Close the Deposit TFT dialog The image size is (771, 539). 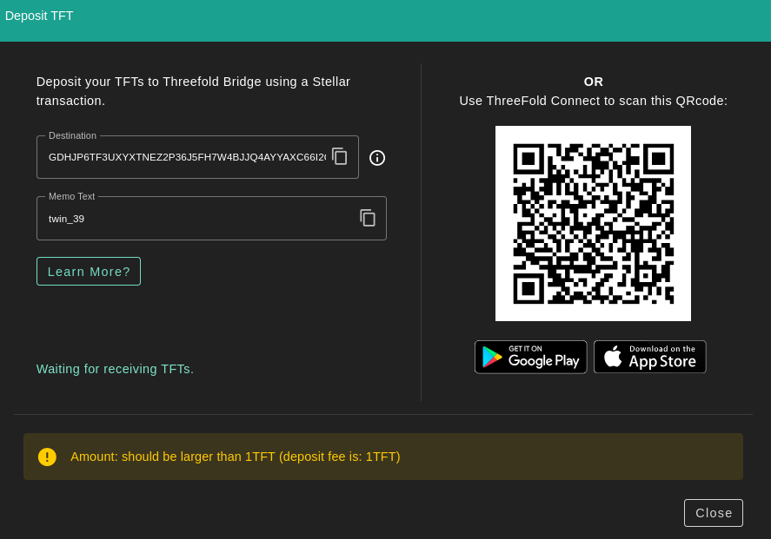713,513
